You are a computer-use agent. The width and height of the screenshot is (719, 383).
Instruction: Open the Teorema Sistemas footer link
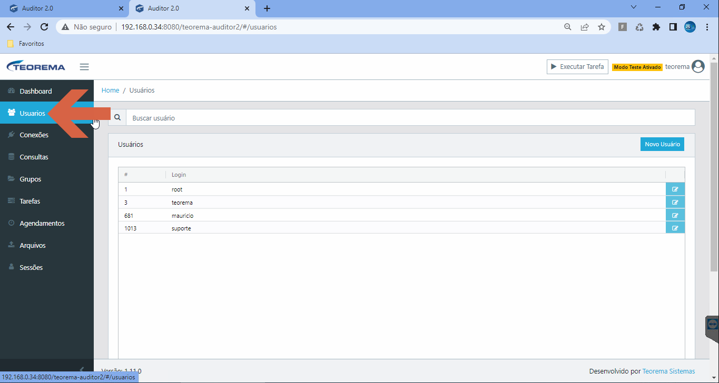(668, 371)
